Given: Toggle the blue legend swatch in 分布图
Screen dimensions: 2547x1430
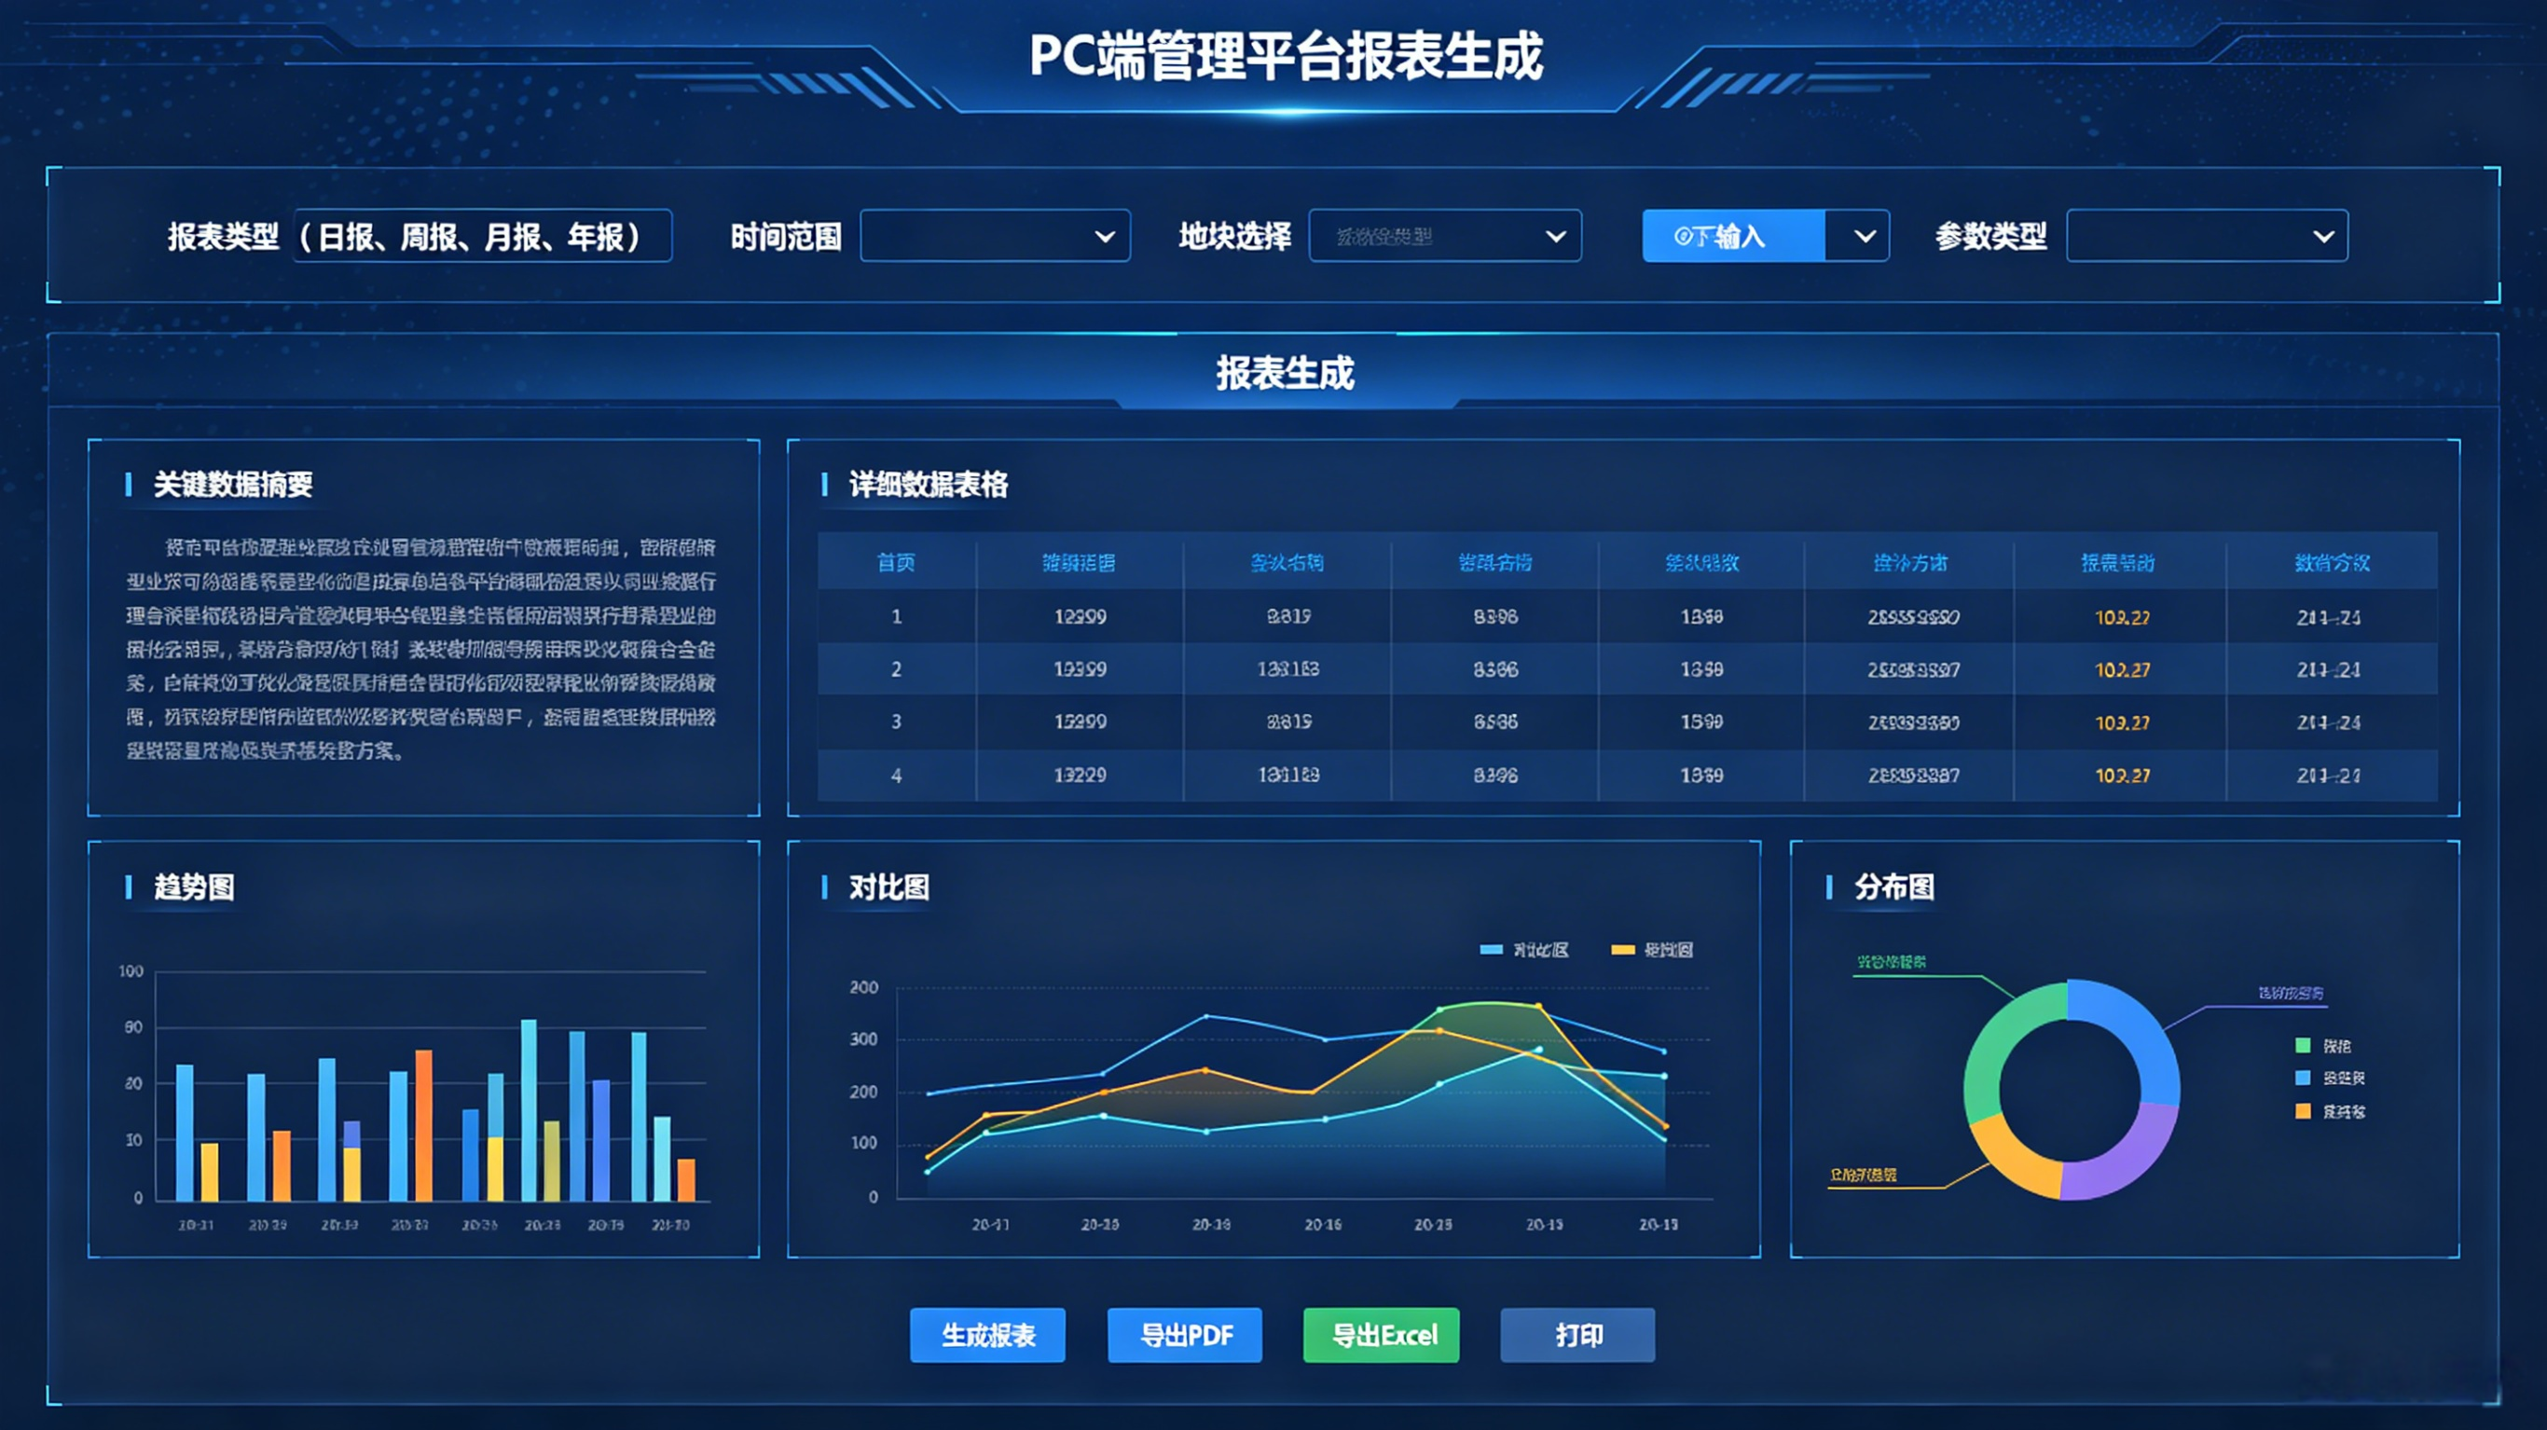Looking at the screenshot, I should (2303, 1078).
